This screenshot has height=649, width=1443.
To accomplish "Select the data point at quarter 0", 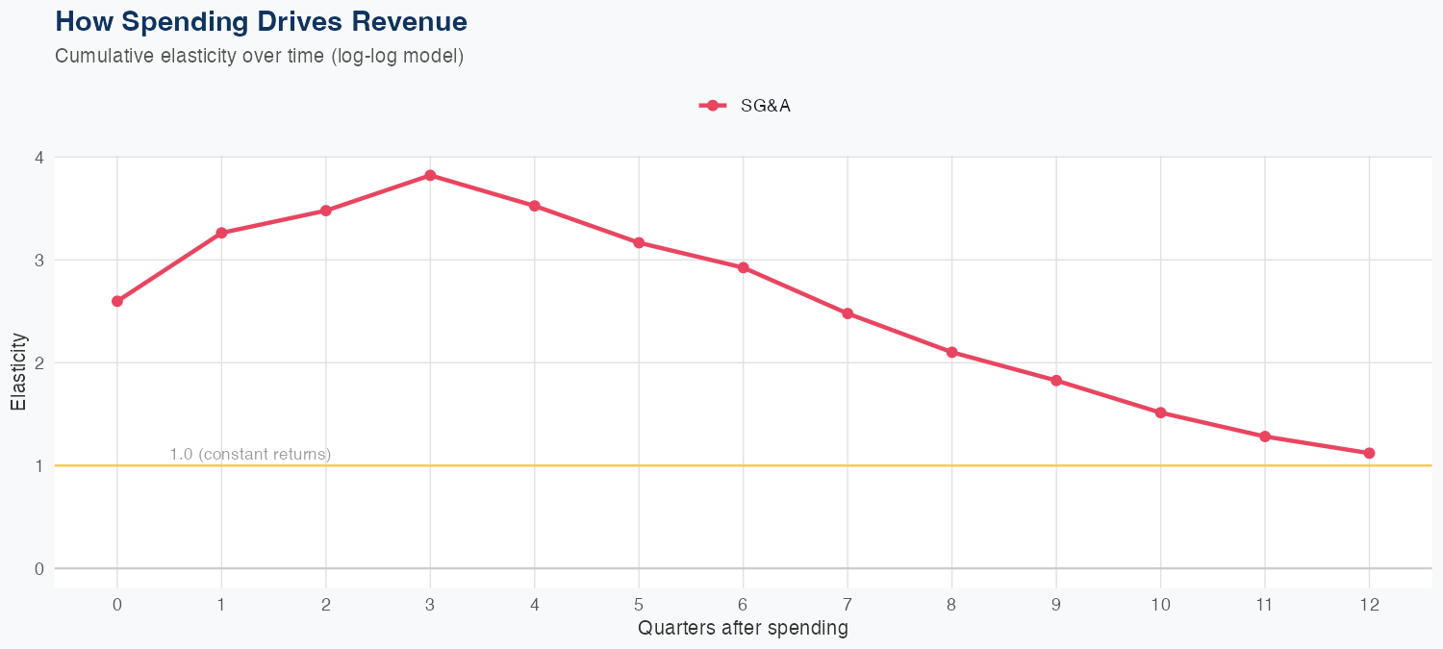I will 117,301.
